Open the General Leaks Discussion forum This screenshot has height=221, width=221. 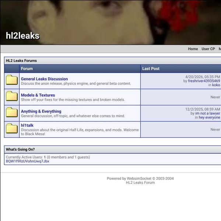pyautogui.click(x=45, y=79)
